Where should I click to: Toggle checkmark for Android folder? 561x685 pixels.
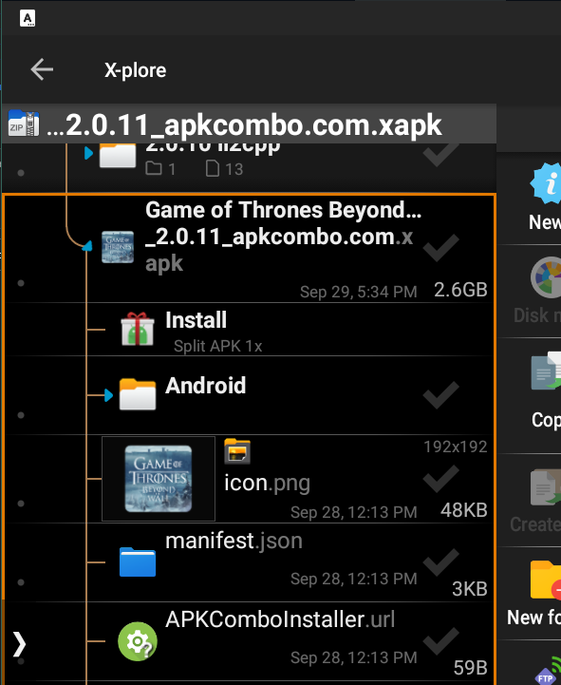[441, 395]
